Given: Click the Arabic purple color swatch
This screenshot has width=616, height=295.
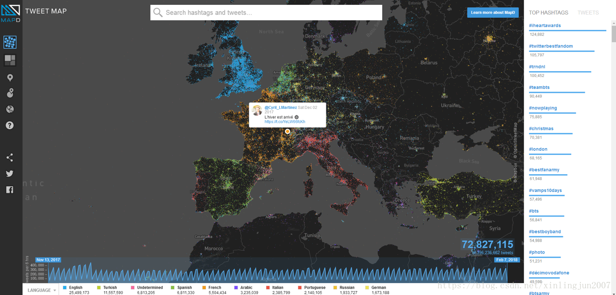Looking at the screenshot, I should 236,288.
